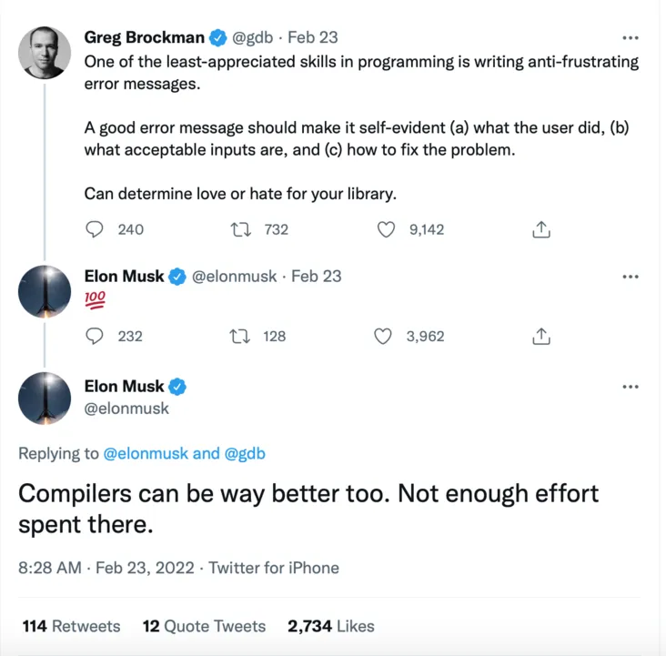Viewport: 666px width, 656px height.
Task: Share Greg Brockman's tweet
Action: pos(540,230)
